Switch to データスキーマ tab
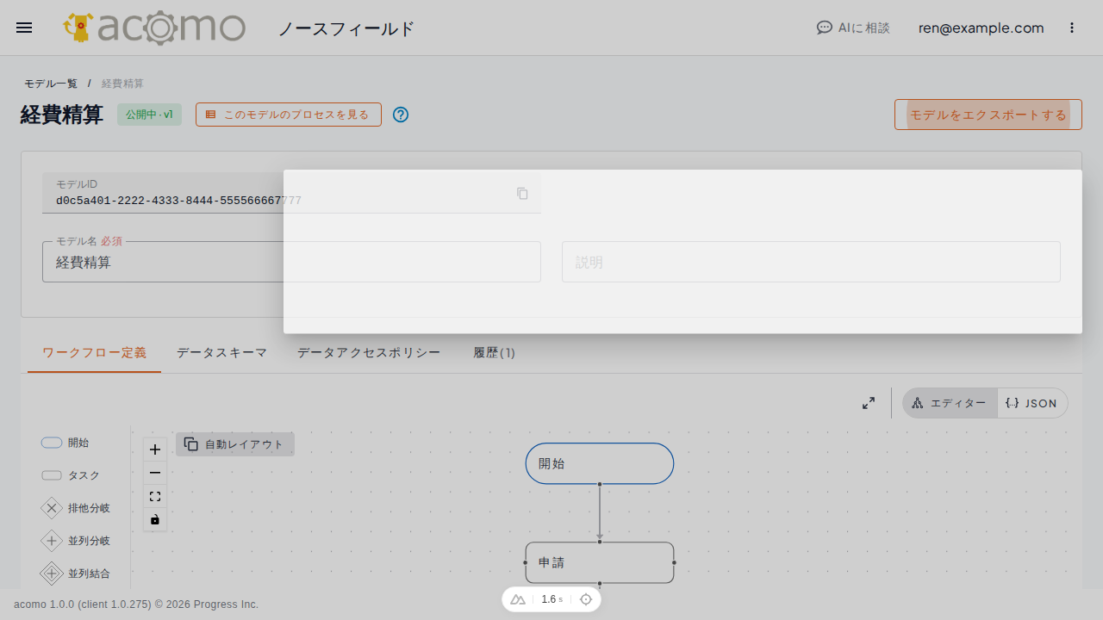1103x620 pixels. pyautogui.click(x=221, y=353)
